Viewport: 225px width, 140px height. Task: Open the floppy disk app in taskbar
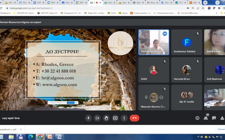pyautogui.click(x=21, y=137)
